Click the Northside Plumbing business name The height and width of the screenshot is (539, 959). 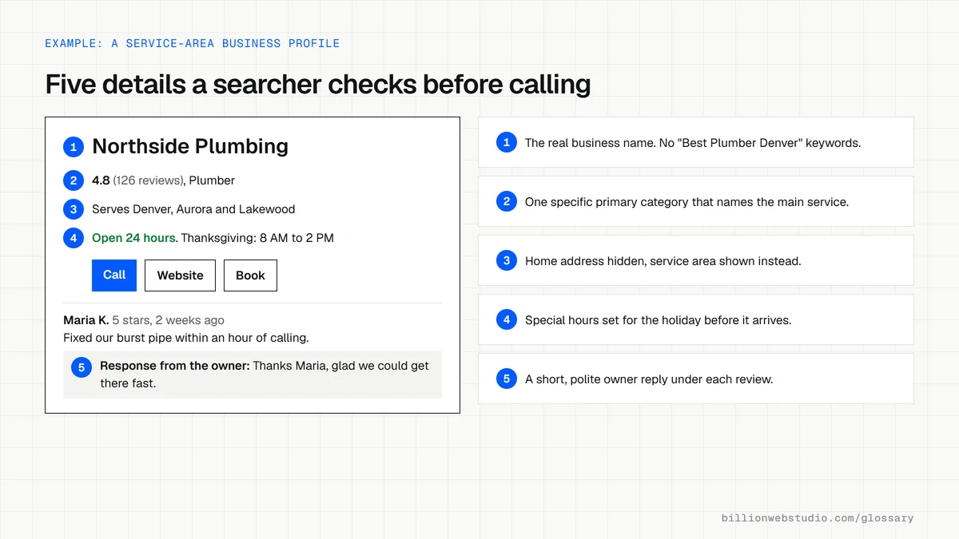(190, 146)
